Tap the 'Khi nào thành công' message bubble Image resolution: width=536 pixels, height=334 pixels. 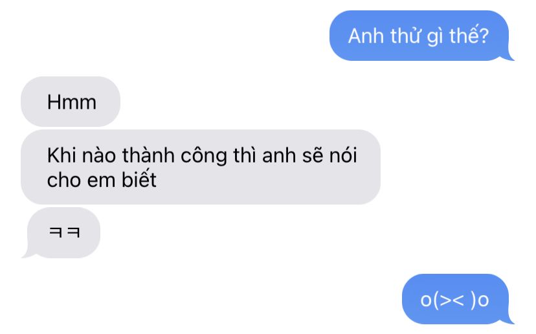coord(201,167)
